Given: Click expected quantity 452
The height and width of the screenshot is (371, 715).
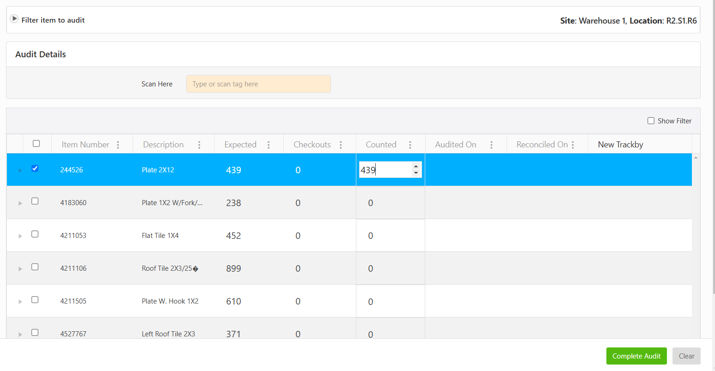Looking at the screenshot, I should (x=233, y=236).
